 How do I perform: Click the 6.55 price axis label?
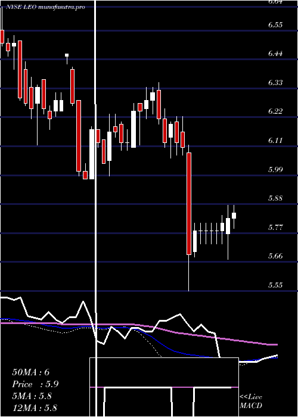[275, 25]
